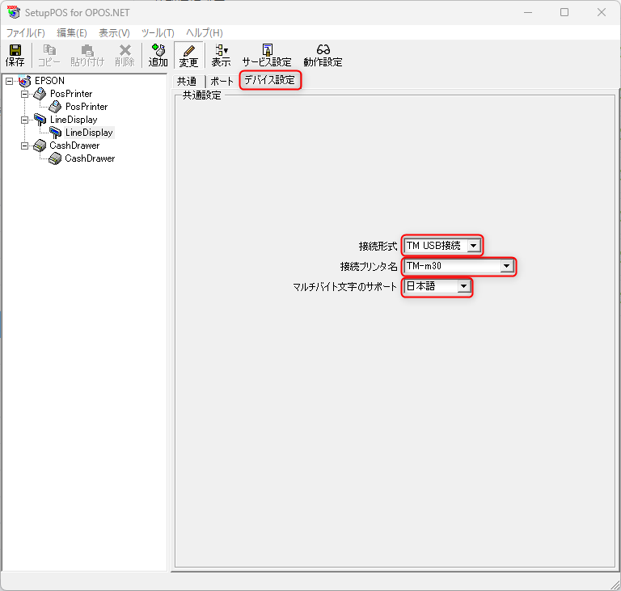Select the デバイス設定 tab
This screenshot has width=621, height=591.
(x=270, y=80)
